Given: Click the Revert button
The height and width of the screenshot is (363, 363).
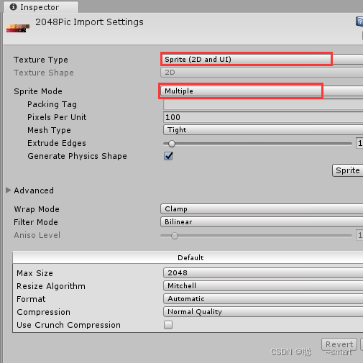Looking at the screenshot, I should pos(339,344).
